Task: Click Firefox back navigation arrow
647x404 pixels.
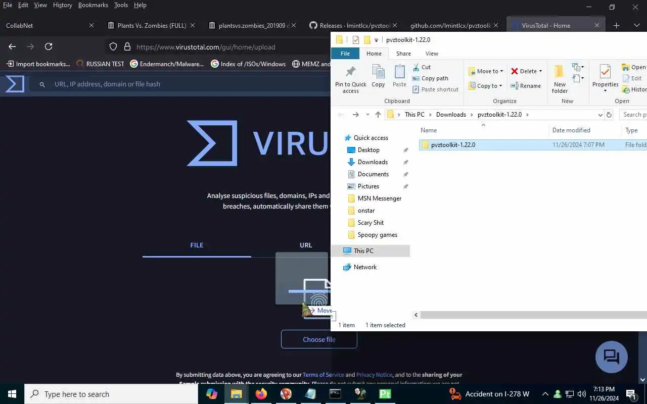Action: (x=12, y=46)
